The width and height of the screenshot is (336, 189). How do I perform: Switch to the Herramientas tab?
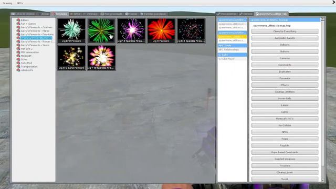pyautogui.click(x=227, y=14)
